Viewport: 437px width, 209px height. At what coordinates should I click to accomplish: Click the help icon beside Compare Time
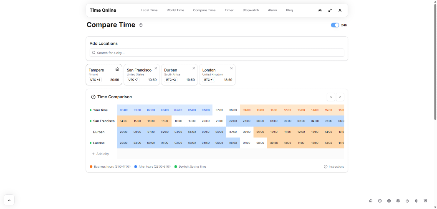pyautogui.click(x=141, y=25)
